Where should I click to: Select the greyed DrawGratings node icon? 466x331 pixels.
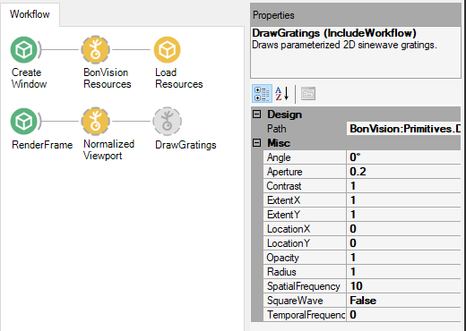(168, 122)
